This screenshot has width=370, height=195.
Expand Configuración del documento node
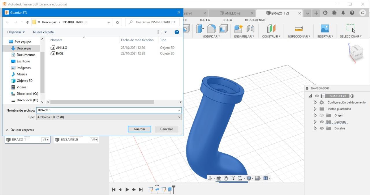point(315,102)
